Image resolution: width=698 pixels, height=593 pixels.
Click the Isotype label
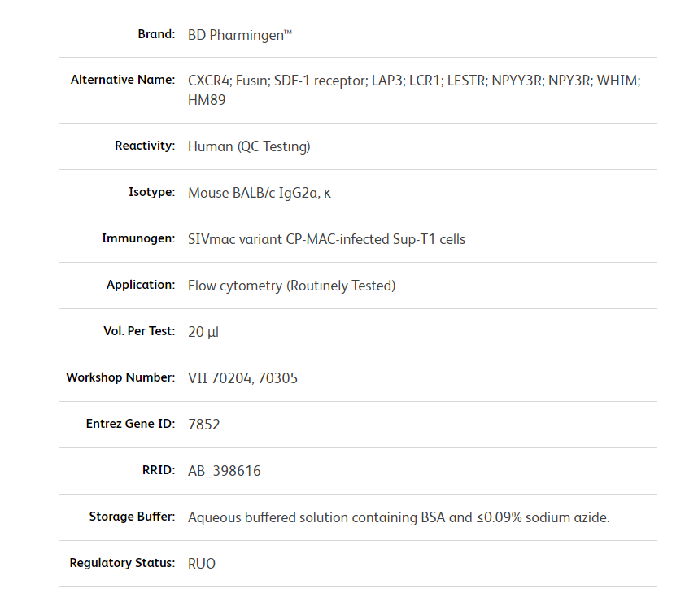(151, 192)
